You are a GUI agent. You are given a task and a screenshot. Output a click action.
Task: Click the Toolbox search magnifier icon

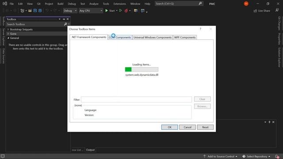tap(65, 24)
